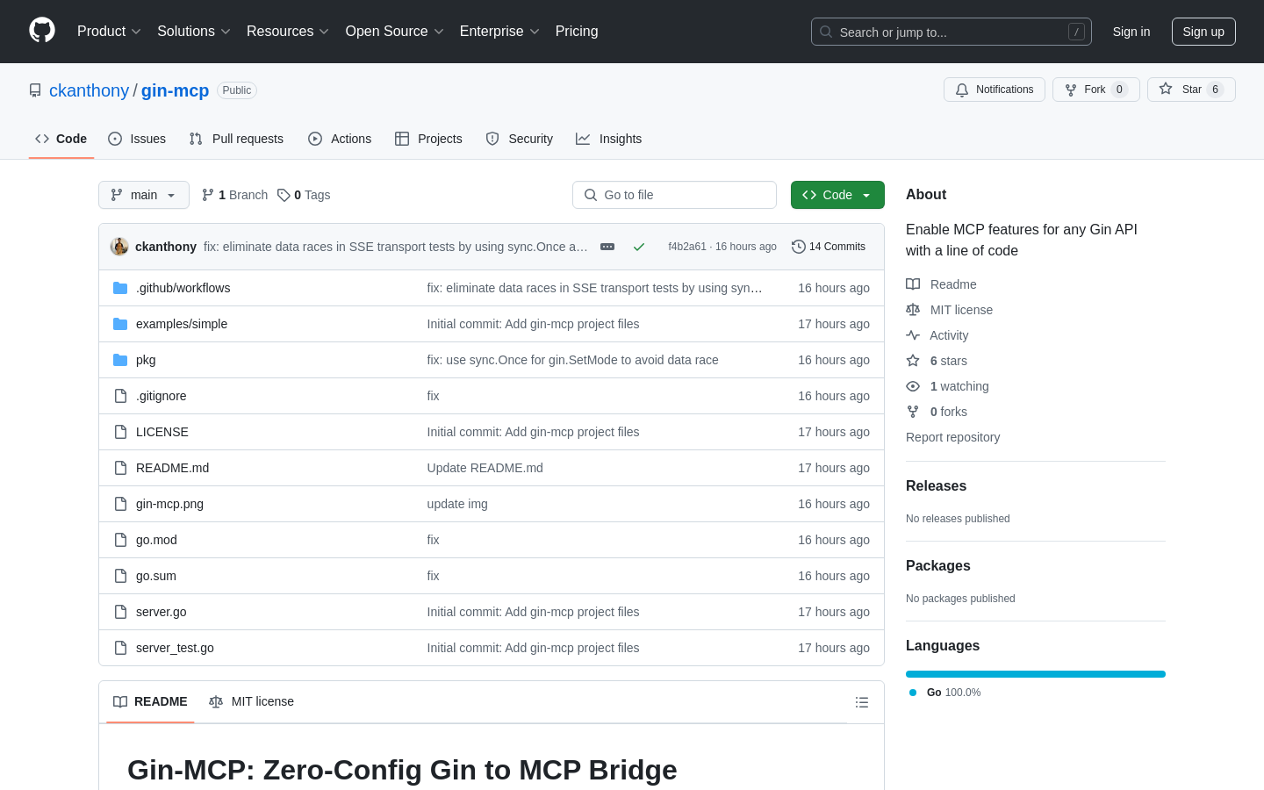Click the Sign up button
Image resolution: width=1264 pixels, height=790 pixels.
[x=1203, y=32]
